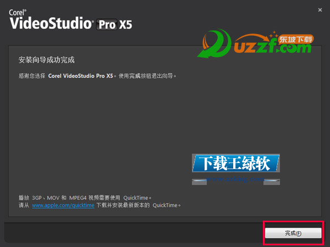Click the text 下载并安装最新版本的 QuickTime
The image size is (330, 247).
[139, 205]
